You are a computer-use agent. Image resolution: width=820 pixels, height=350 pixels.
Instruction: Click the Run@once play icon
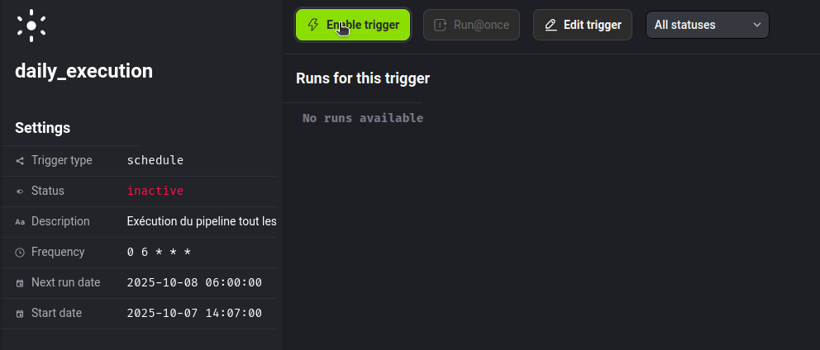tap(441, 25)
